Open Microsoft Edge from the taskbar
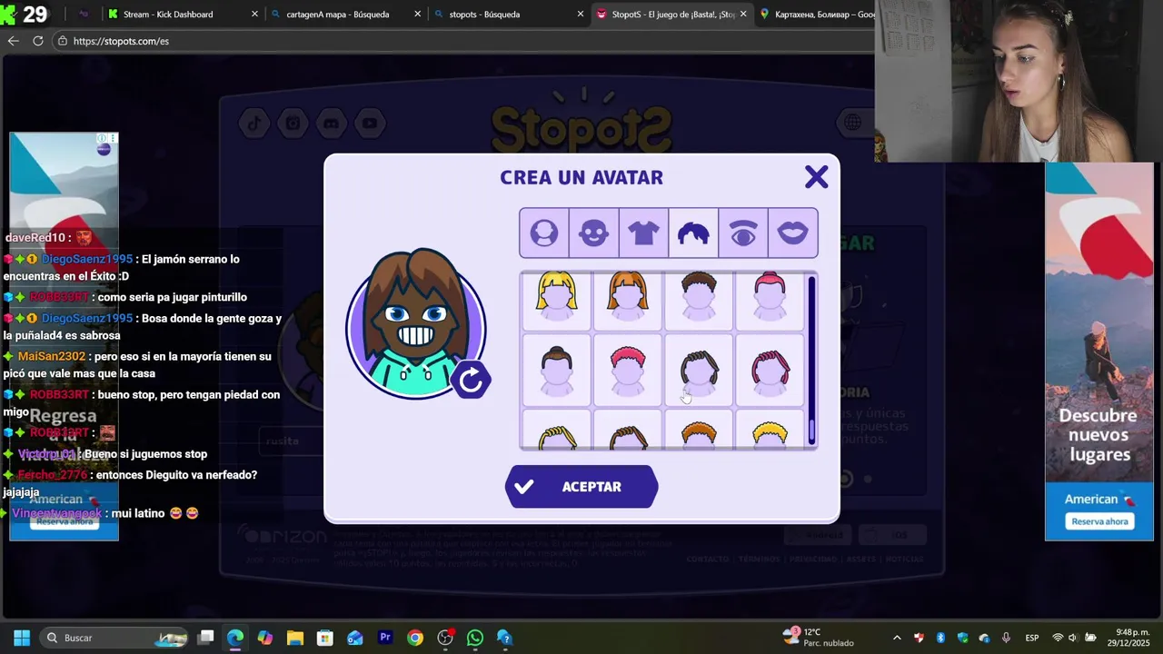Screen dimensions: 1163x654 (x=235, y=638)
